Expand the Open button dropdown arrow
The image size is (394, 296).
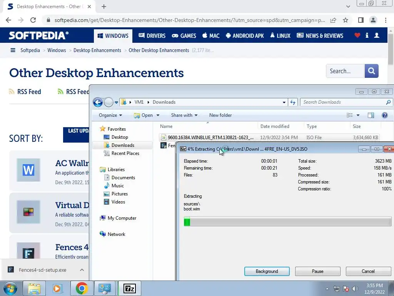[158, 115]
